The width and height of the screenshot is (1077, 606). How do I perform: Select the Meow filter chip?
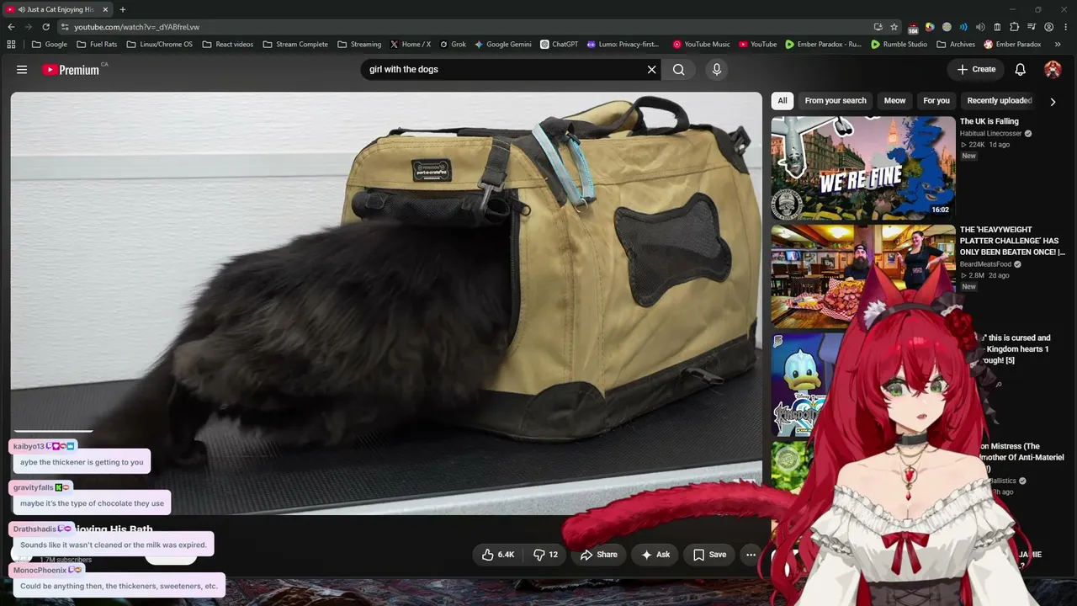coord(894,101)
